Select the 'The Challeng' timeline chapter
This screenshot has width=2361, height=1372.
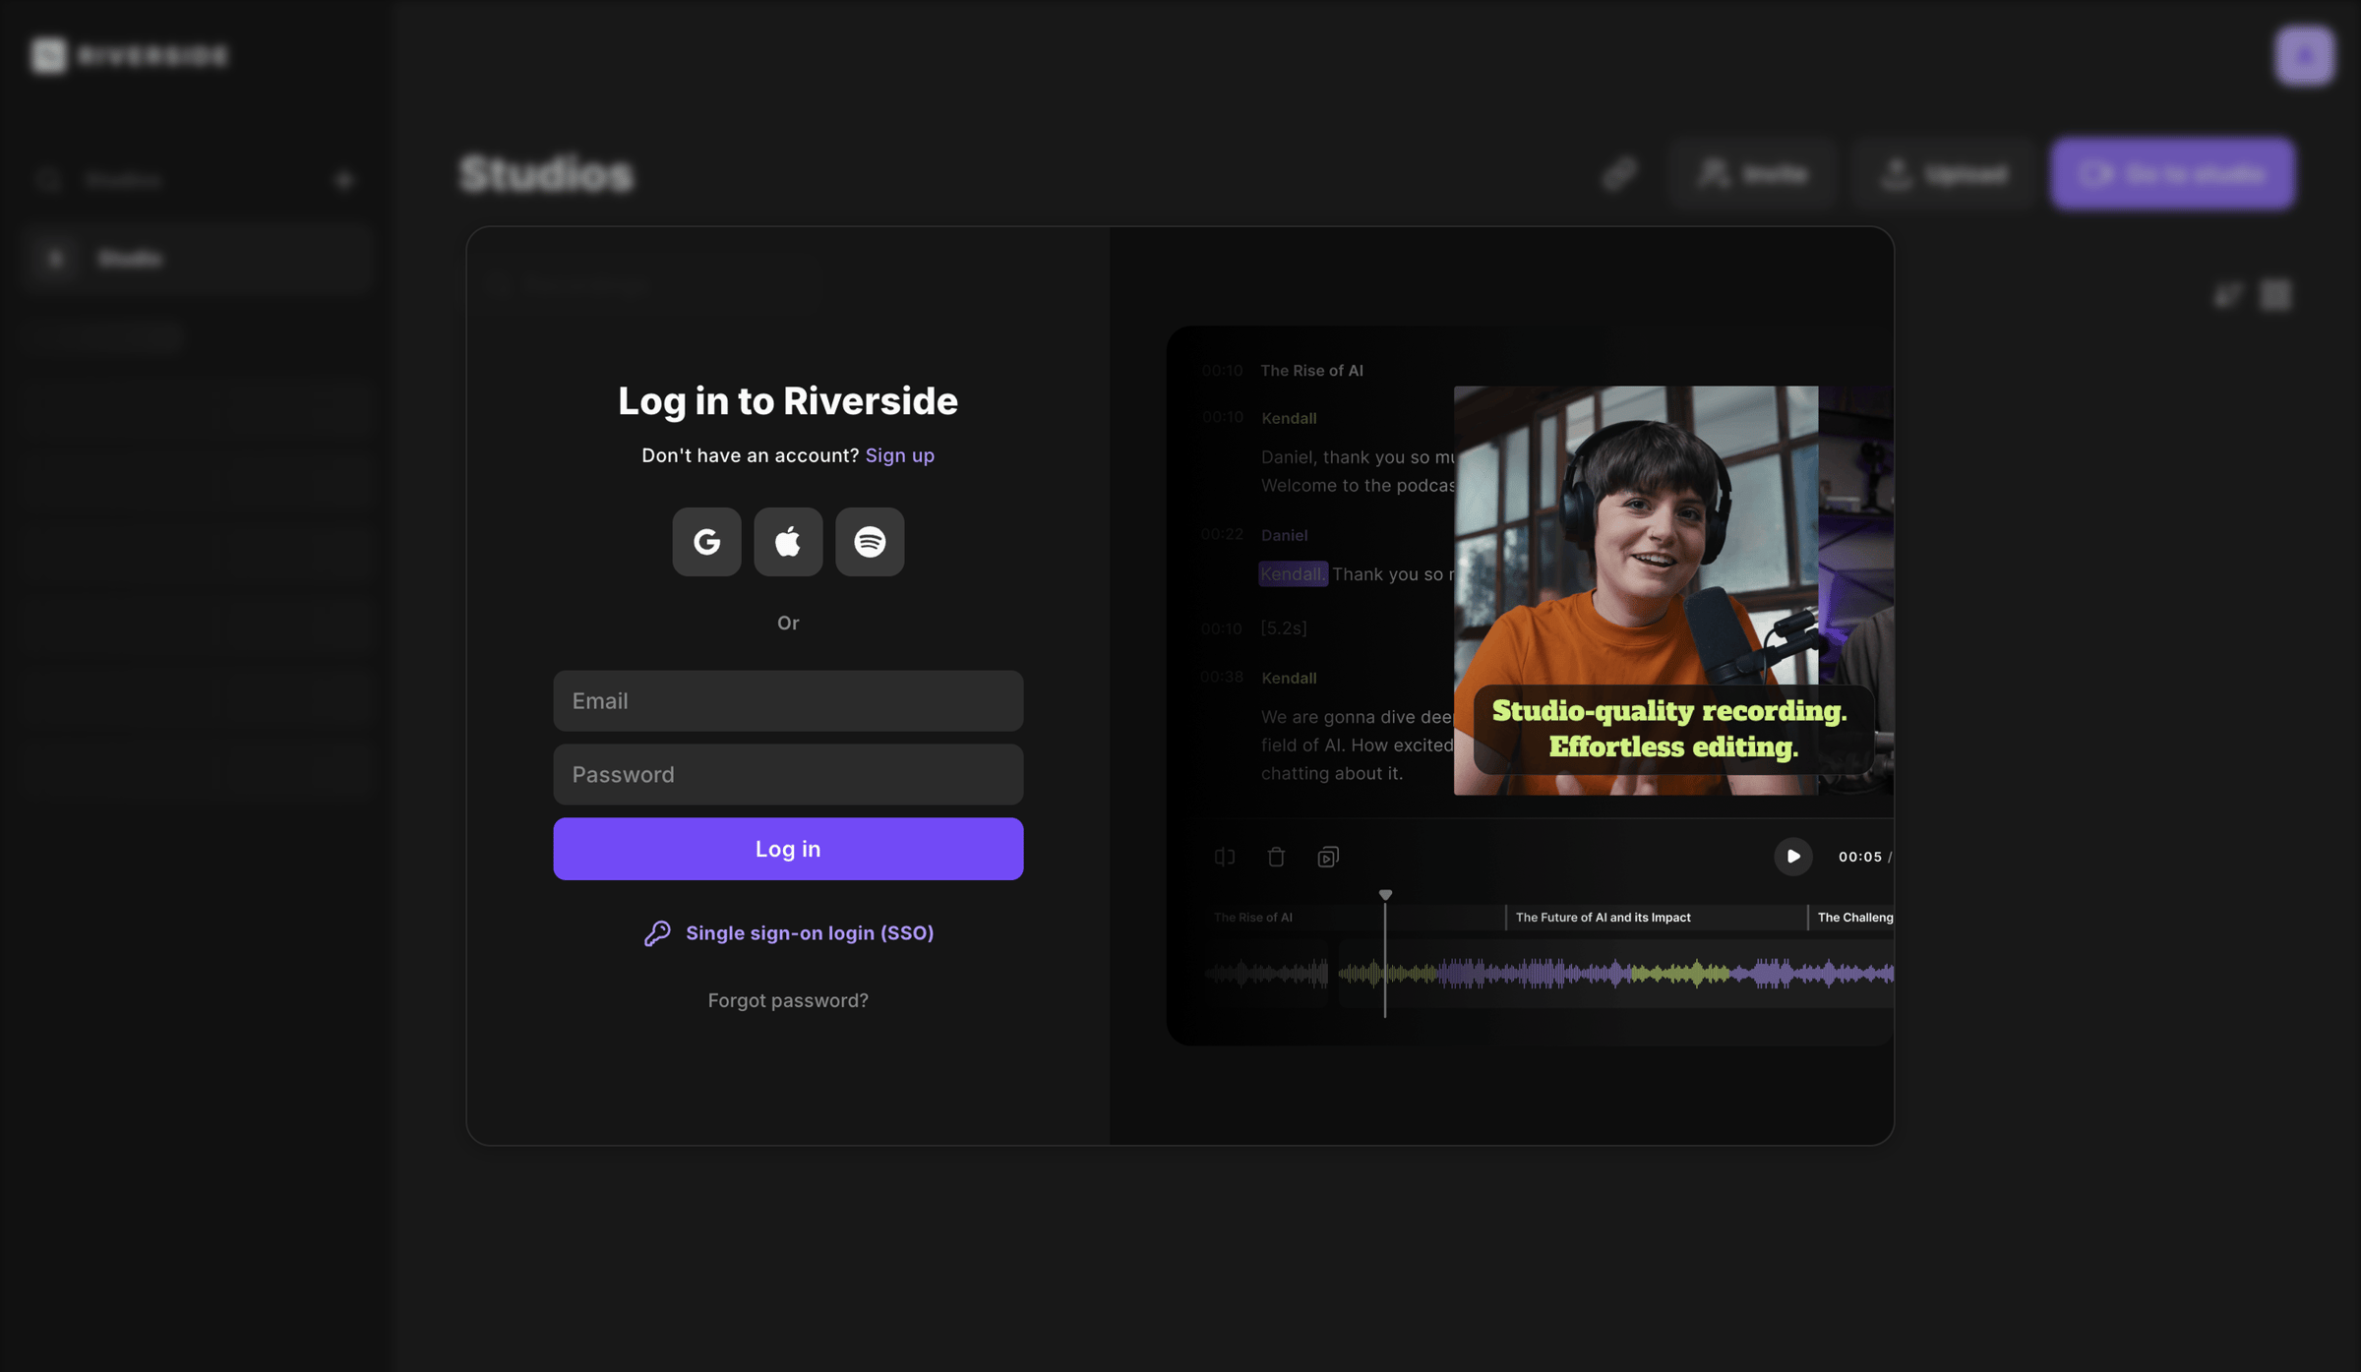point(1855,918)
